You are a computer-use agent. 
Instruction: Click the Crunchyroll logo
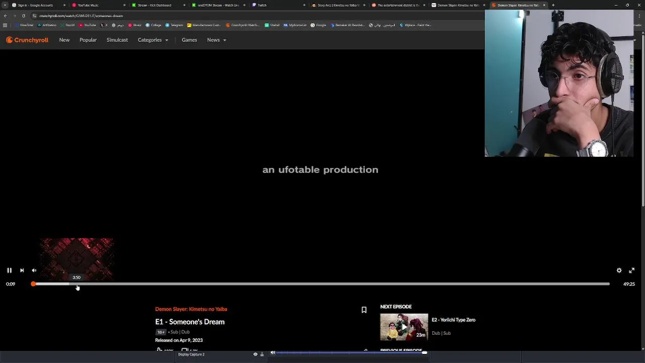pyautogui.click(x=27, y=40)
